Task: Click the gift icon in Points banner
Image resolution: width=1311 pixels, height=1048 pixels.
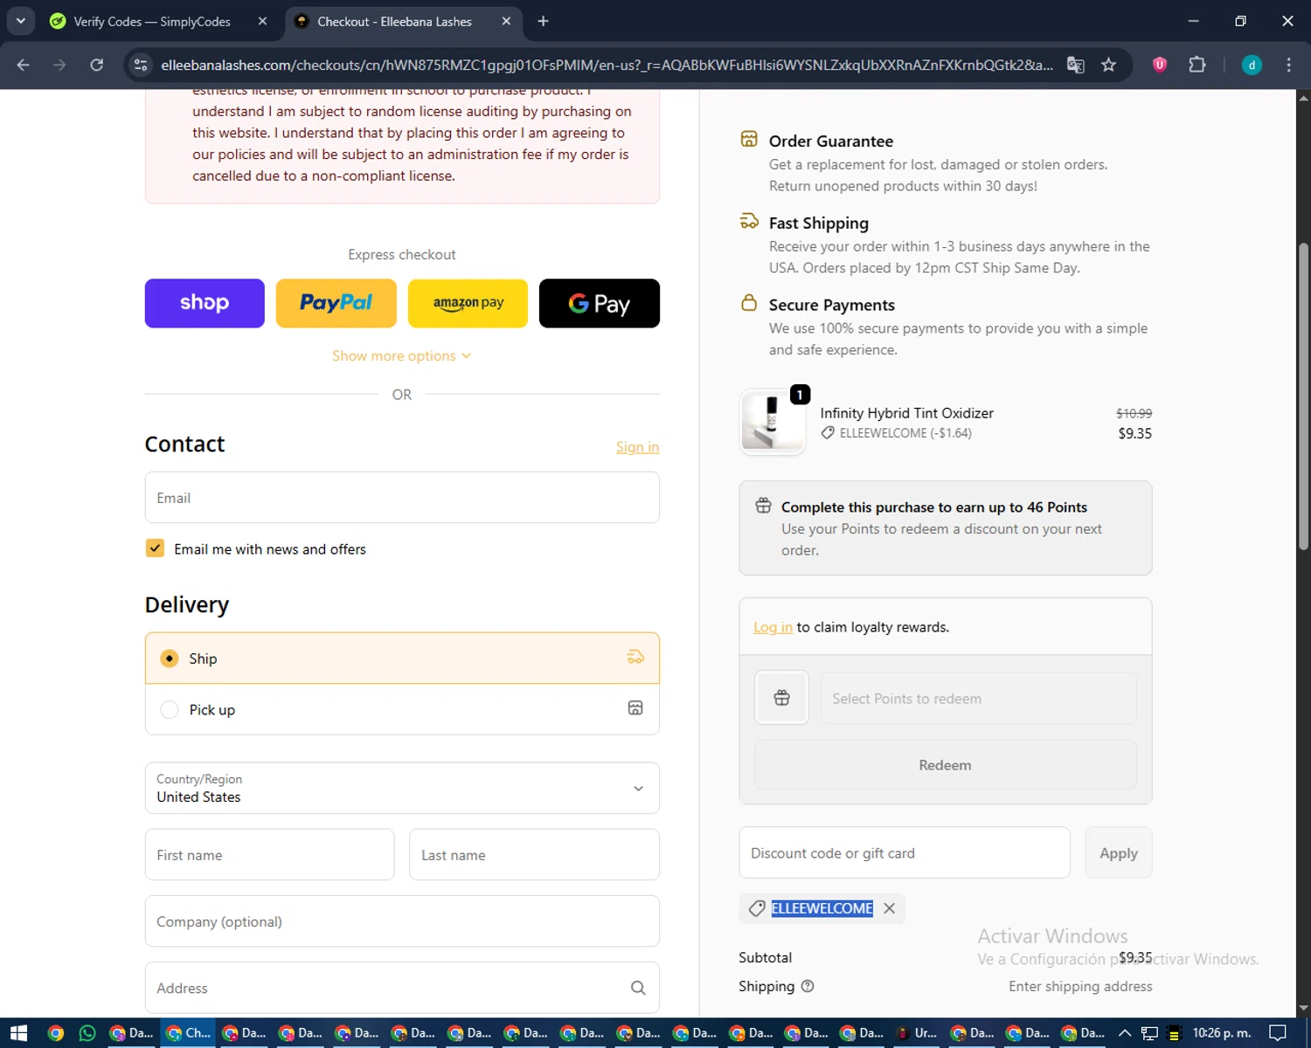Action: [763, 506]
